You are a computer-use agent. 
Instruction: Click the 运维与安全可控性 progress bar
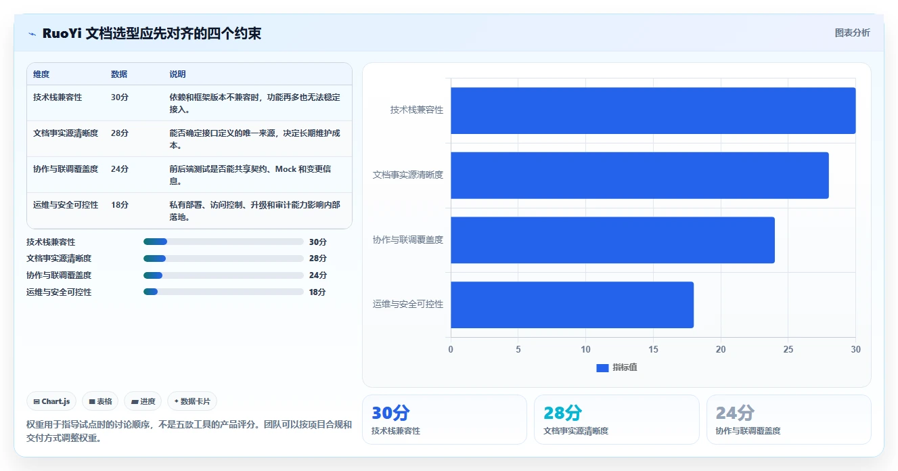223,292
